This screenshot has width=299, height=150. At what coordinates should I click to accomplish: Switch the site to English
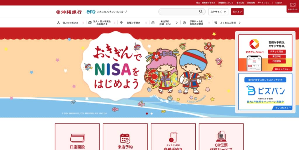(278, 3)
